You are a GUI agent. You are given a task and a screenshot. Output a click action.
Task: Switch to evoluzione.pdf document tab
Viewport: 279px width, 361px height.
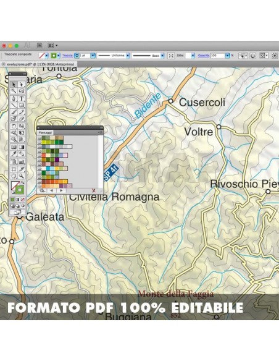(x=41, y=64)
